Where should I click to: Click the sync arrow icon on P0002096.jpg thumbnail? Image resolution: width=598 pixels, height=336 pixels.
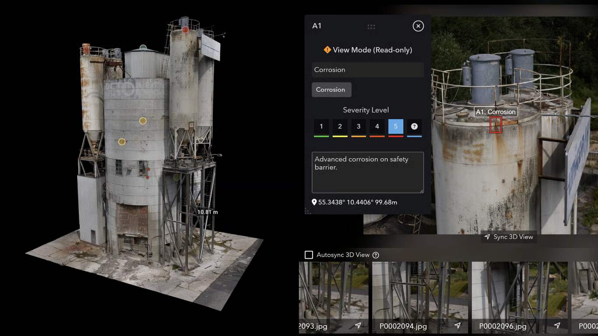[557, 325]
